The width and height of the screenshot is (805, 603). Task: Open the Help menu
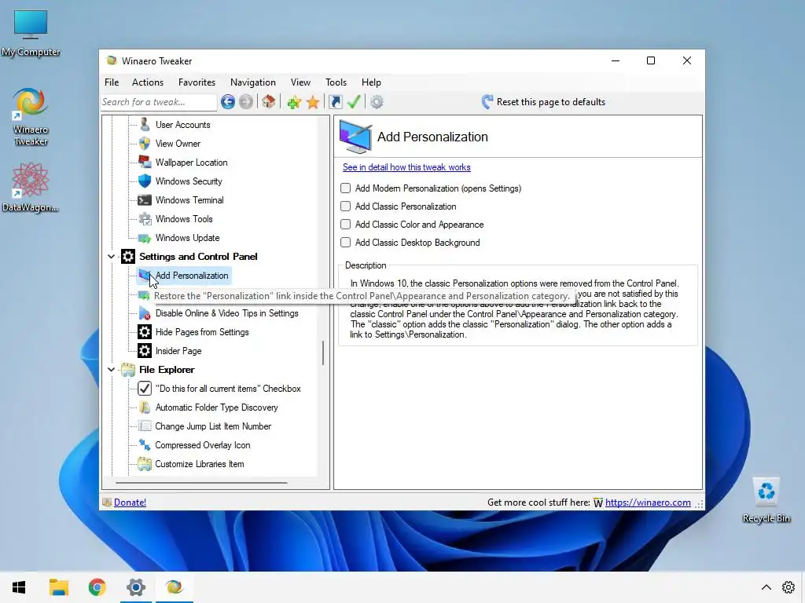[371, 82]
